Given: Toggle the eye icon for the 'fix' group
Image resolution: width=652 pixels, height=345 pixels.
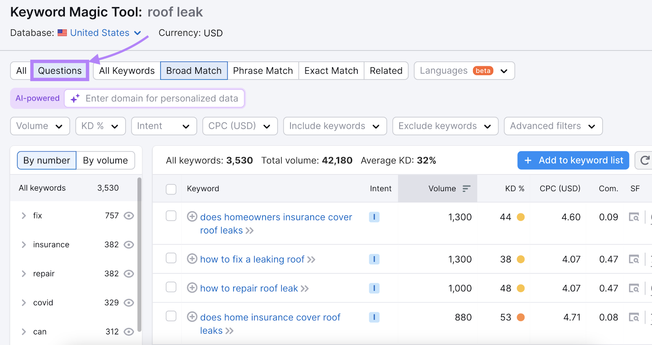Looking at the screenshot, I should [129, 215].
